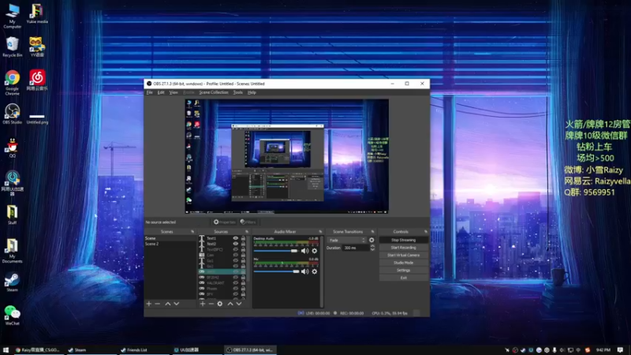This screenshot has width=631, height=355.
Task: Open the Tools menu
Action: pos(238,92)
